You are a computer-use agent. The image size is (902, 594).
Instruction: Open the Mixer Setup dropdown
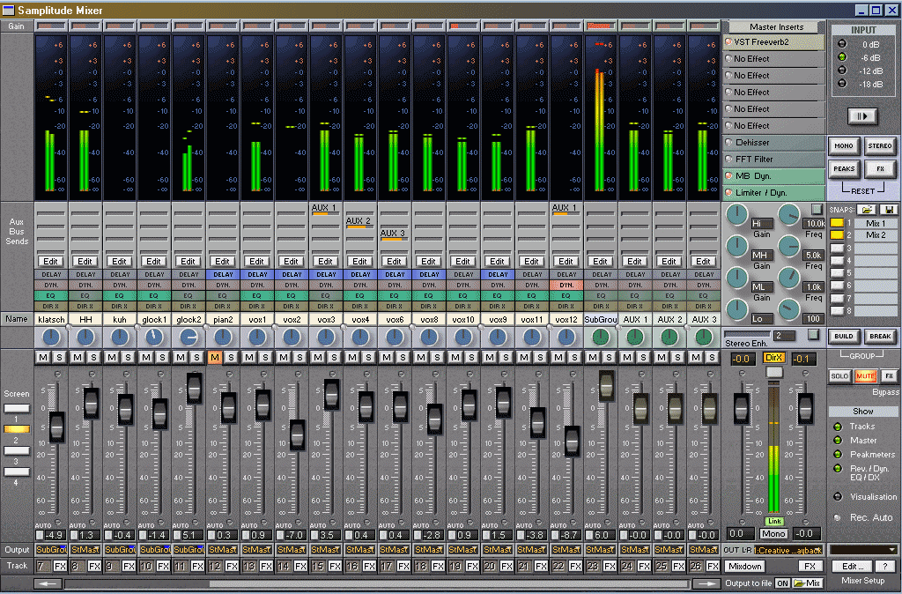coord(863,550)
